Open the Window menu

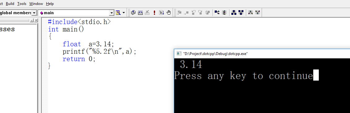(x=36, y=4)
